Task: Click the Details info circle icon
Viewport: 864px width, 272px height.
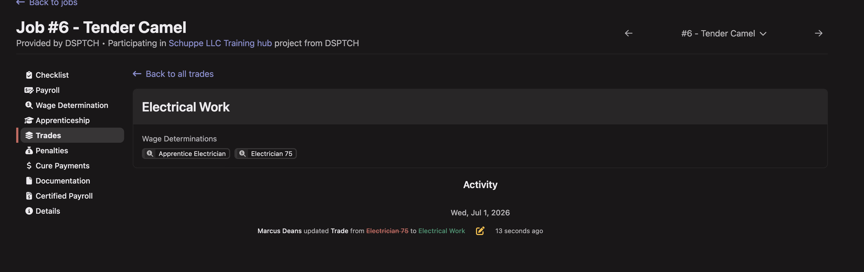Action: click(29, 211)
